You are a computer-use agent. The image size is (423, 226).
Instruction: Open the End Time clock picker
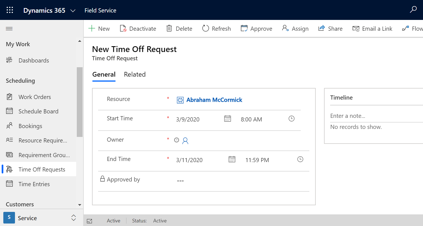coord(300,159)
